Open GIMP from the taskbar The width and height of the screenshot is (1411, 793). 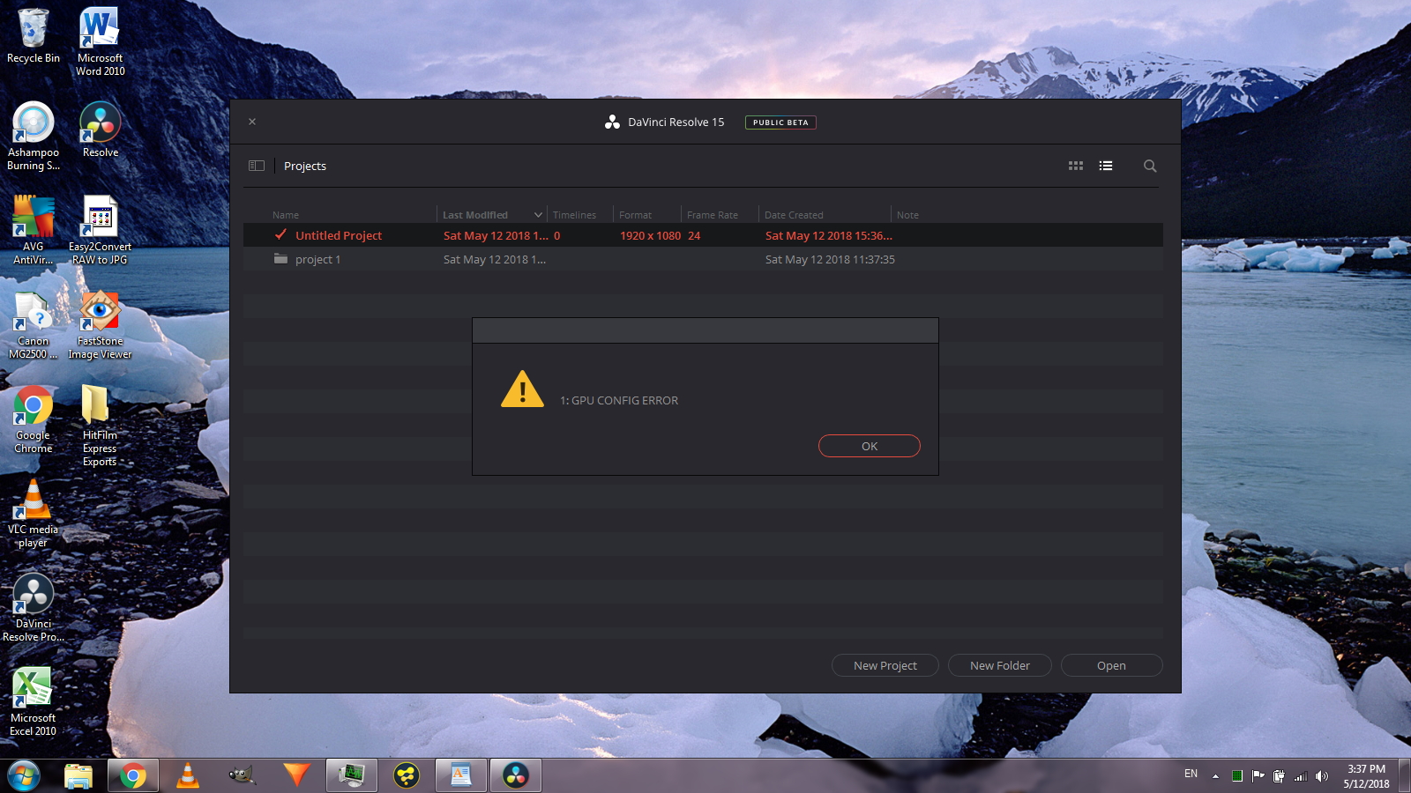[242, 776]
